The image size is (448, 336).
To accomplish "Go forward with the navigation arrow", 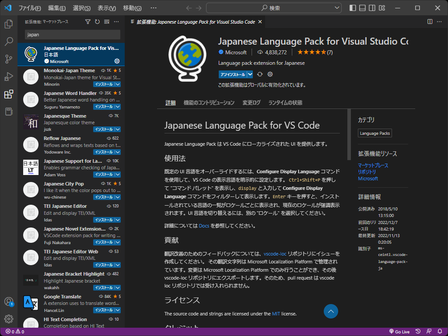I will coord(199,8).
